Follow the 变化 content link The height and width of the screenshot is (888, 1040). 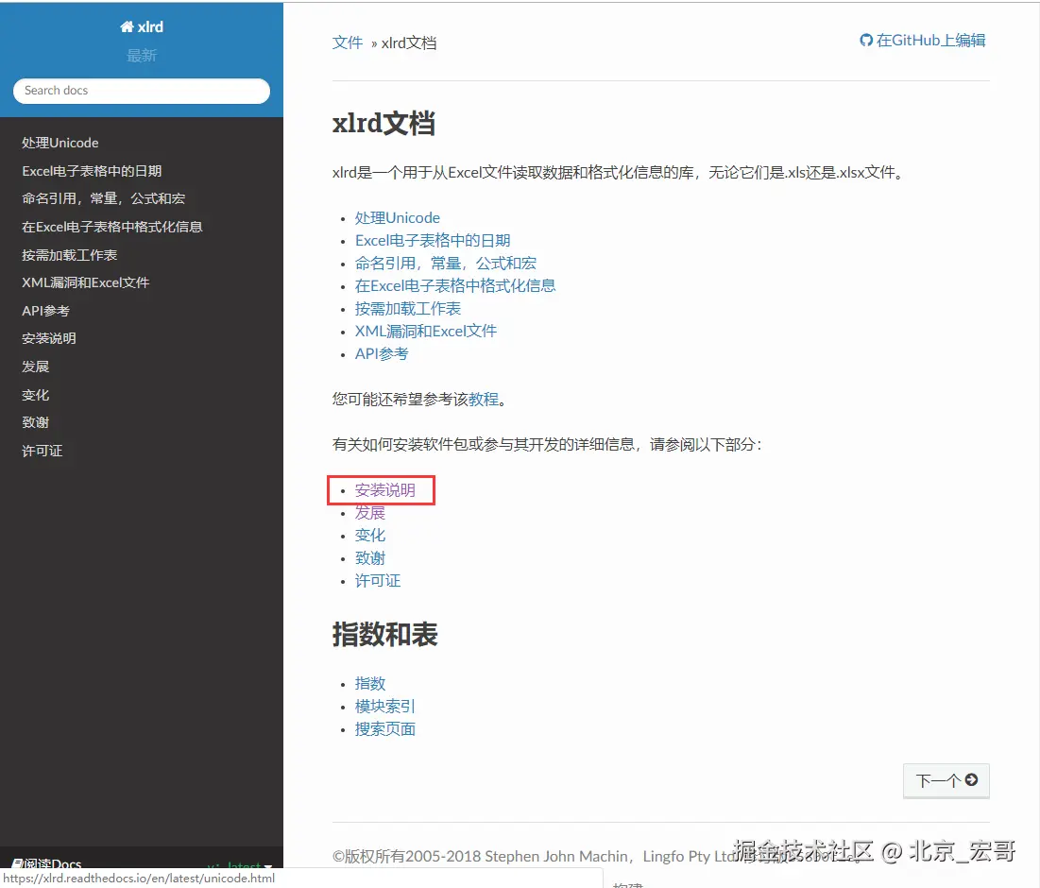click(x=370, y=536)
